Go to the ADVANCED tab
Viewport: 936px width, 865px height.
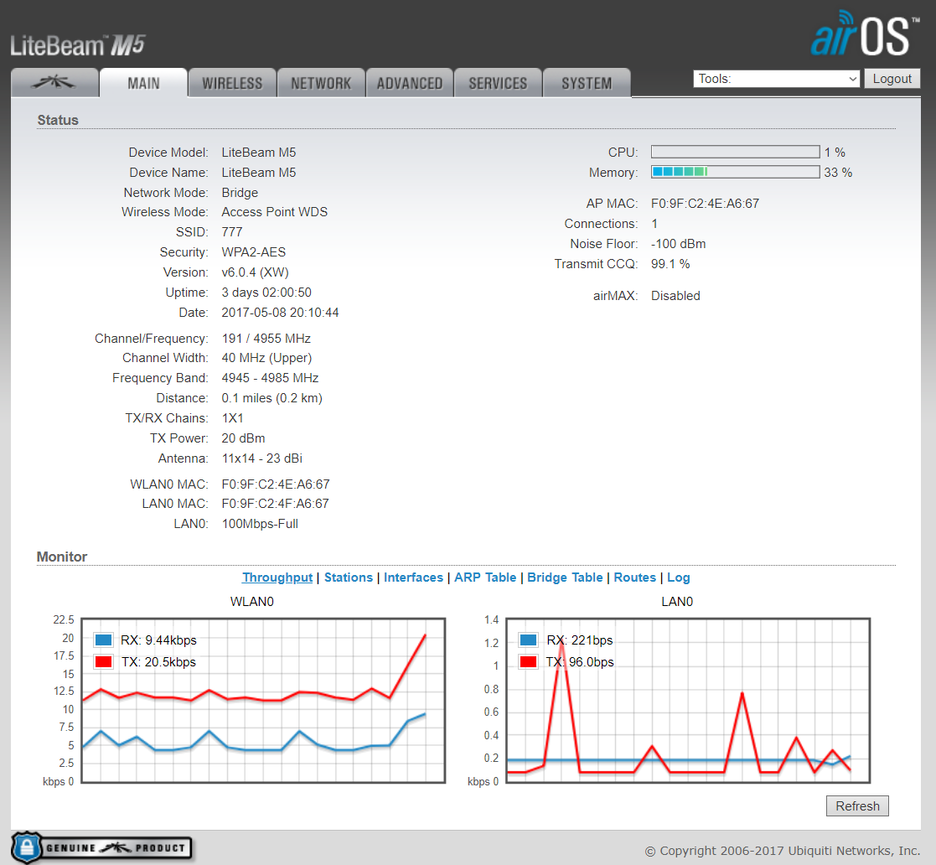tap(410, 83)
